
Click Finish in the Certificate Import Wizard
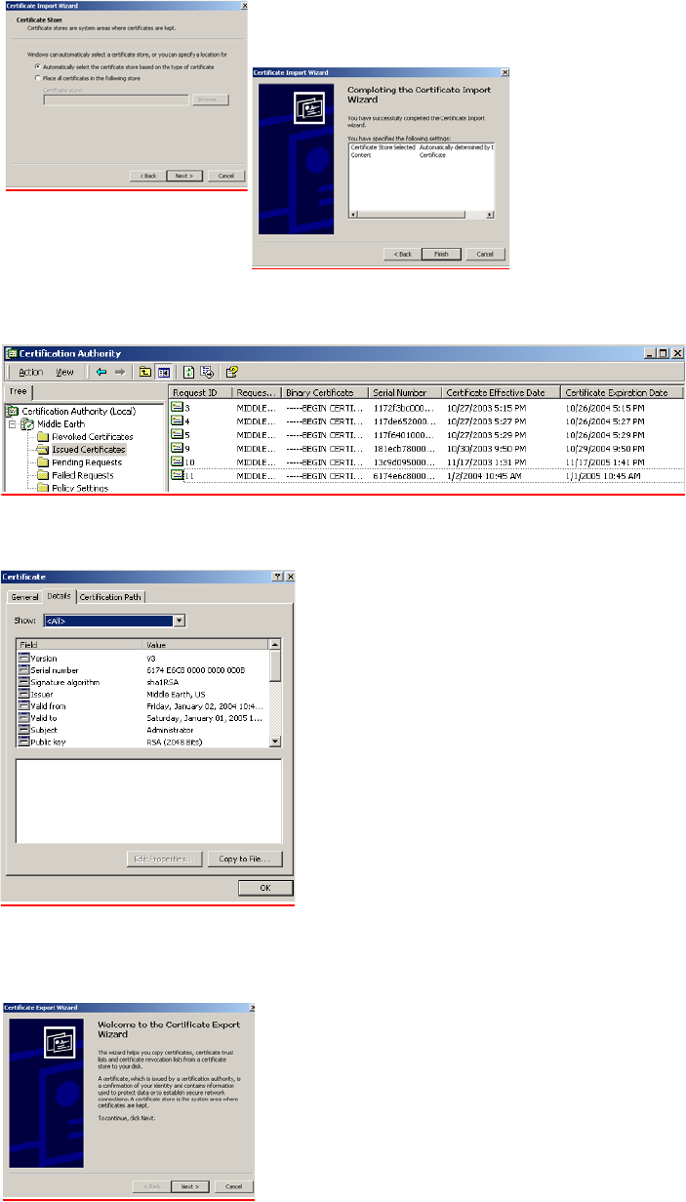(441, 254)
